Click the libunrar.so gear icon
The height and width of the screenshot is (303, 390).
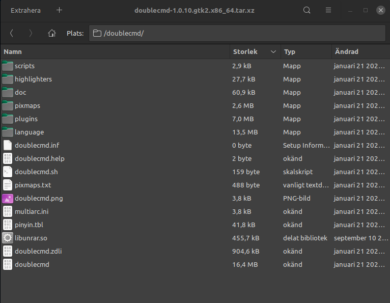(x=8, y=238)
